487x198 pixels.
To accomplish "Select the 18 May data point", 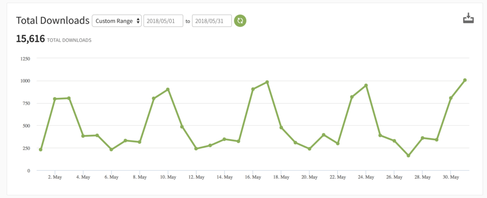I will pos(281,127).
